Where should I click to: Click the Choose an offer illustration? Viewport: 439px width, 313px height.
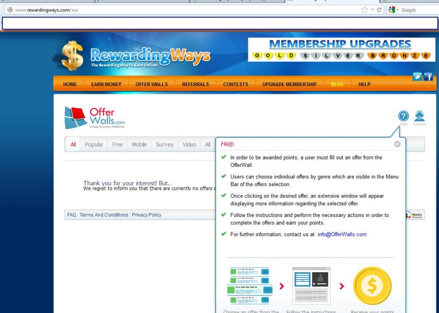click(x=250, y=285)
